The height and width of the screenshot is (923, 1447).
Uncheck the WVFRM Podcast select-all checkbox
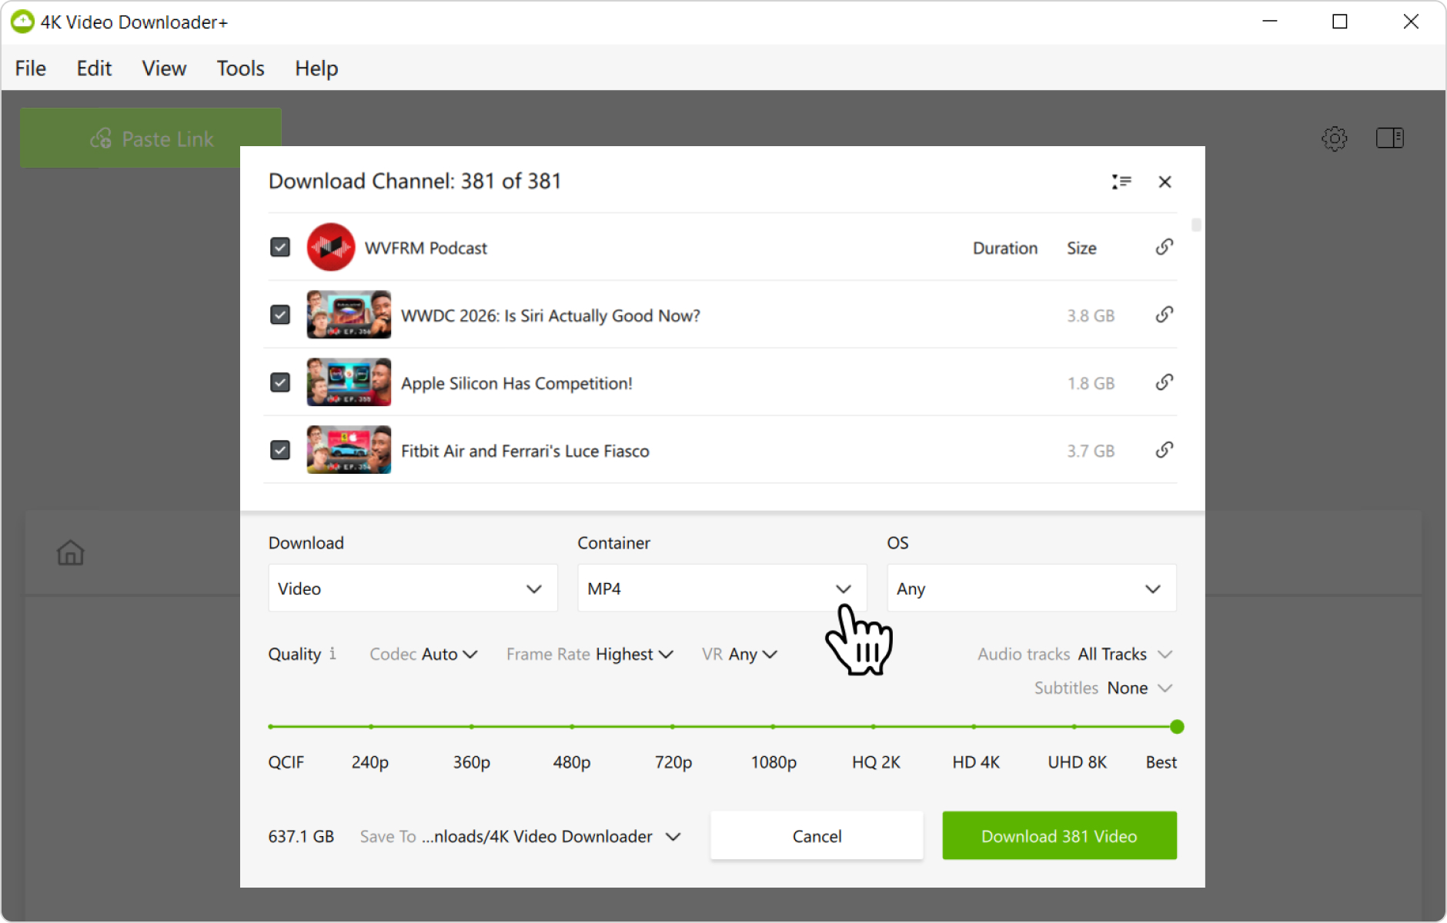(280, 247)
